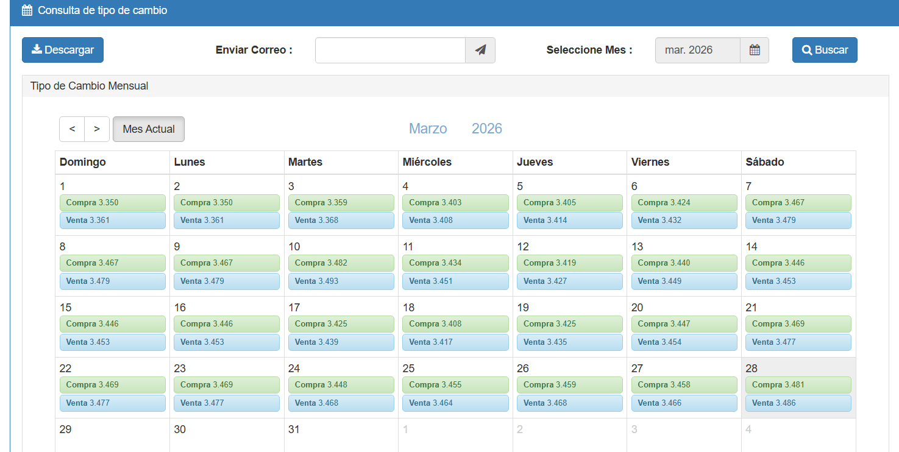Screen dimensions: 899x452
Task: Open the calendar icon month picker
Action: pyautogui.click(x=755, y=50)
